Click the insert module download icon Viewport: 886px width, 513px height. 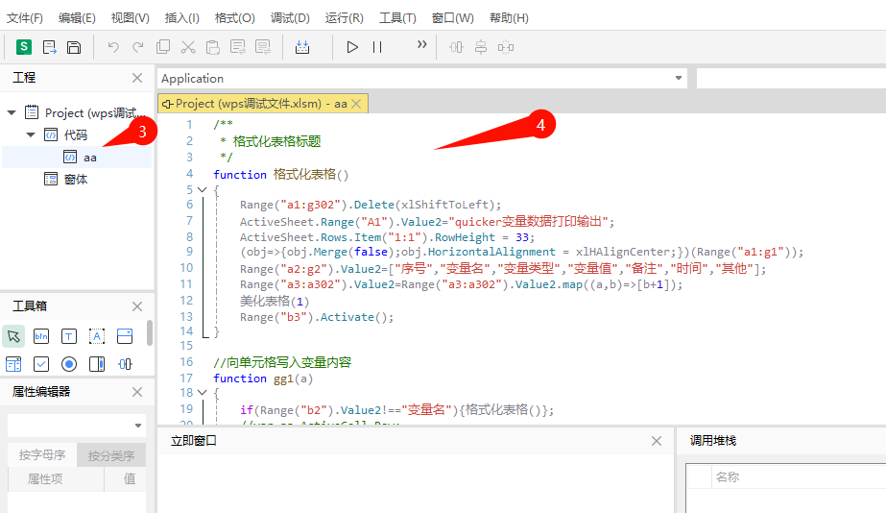pos(302,47)
